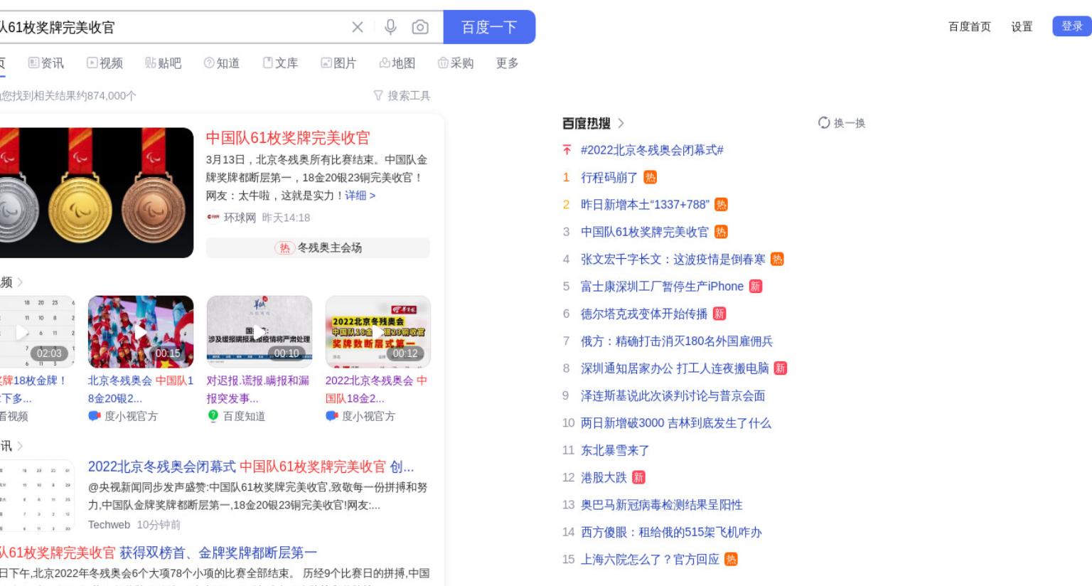Image resolution: width=1092 pixels, height=586 pixels.
Task: Click the pinned-top arrow icon
Action: pyautogui.click(x=567, y=150)
